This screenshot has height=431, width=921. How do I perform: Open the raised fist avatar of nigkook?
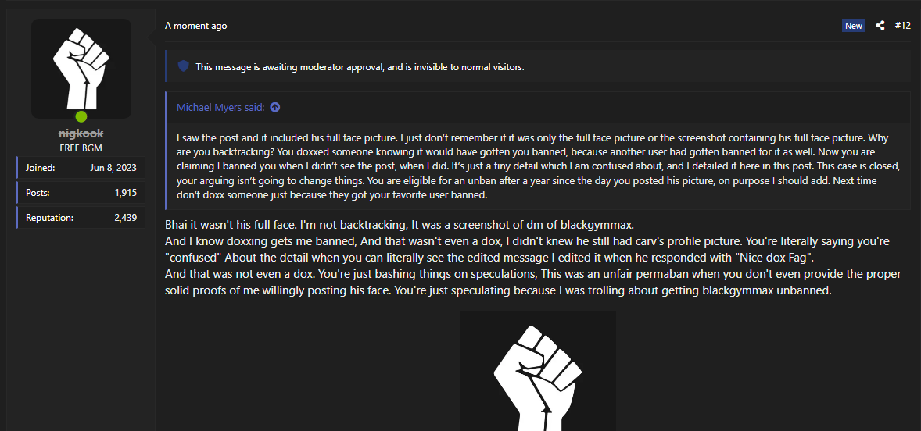tap(81, 69)
